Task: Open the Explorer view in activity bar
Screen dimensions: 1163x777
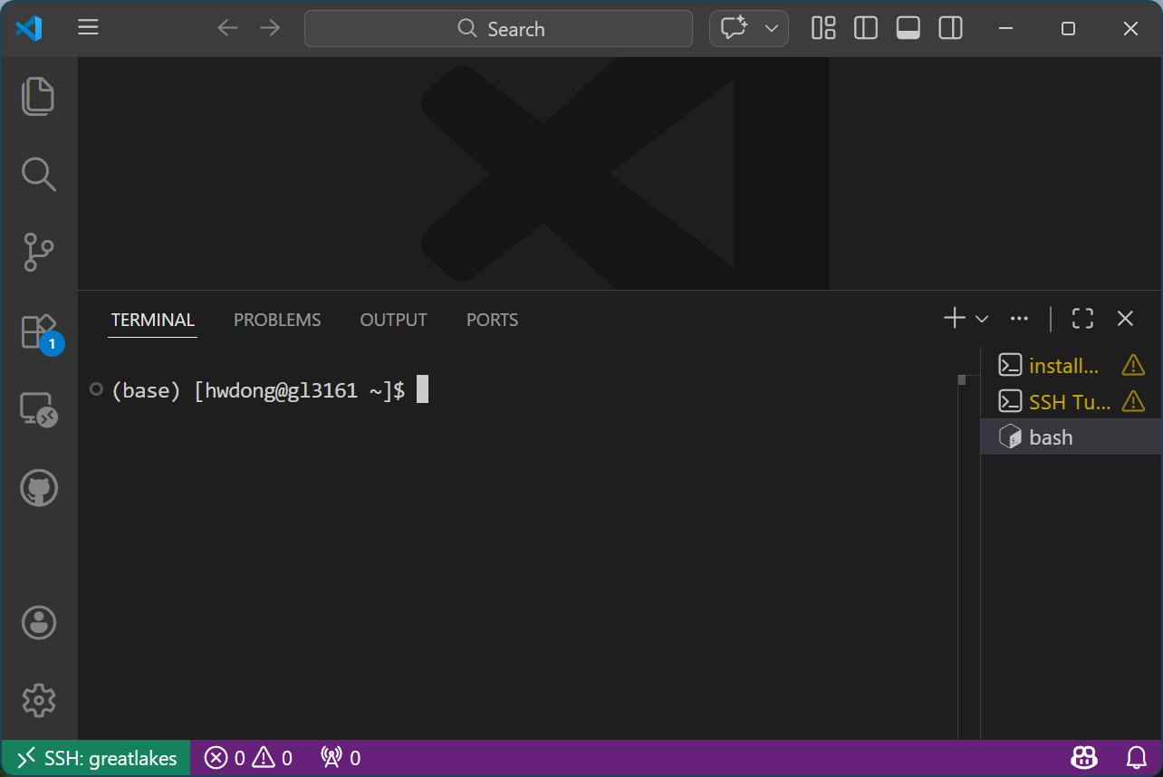Action: coord(38,96)
